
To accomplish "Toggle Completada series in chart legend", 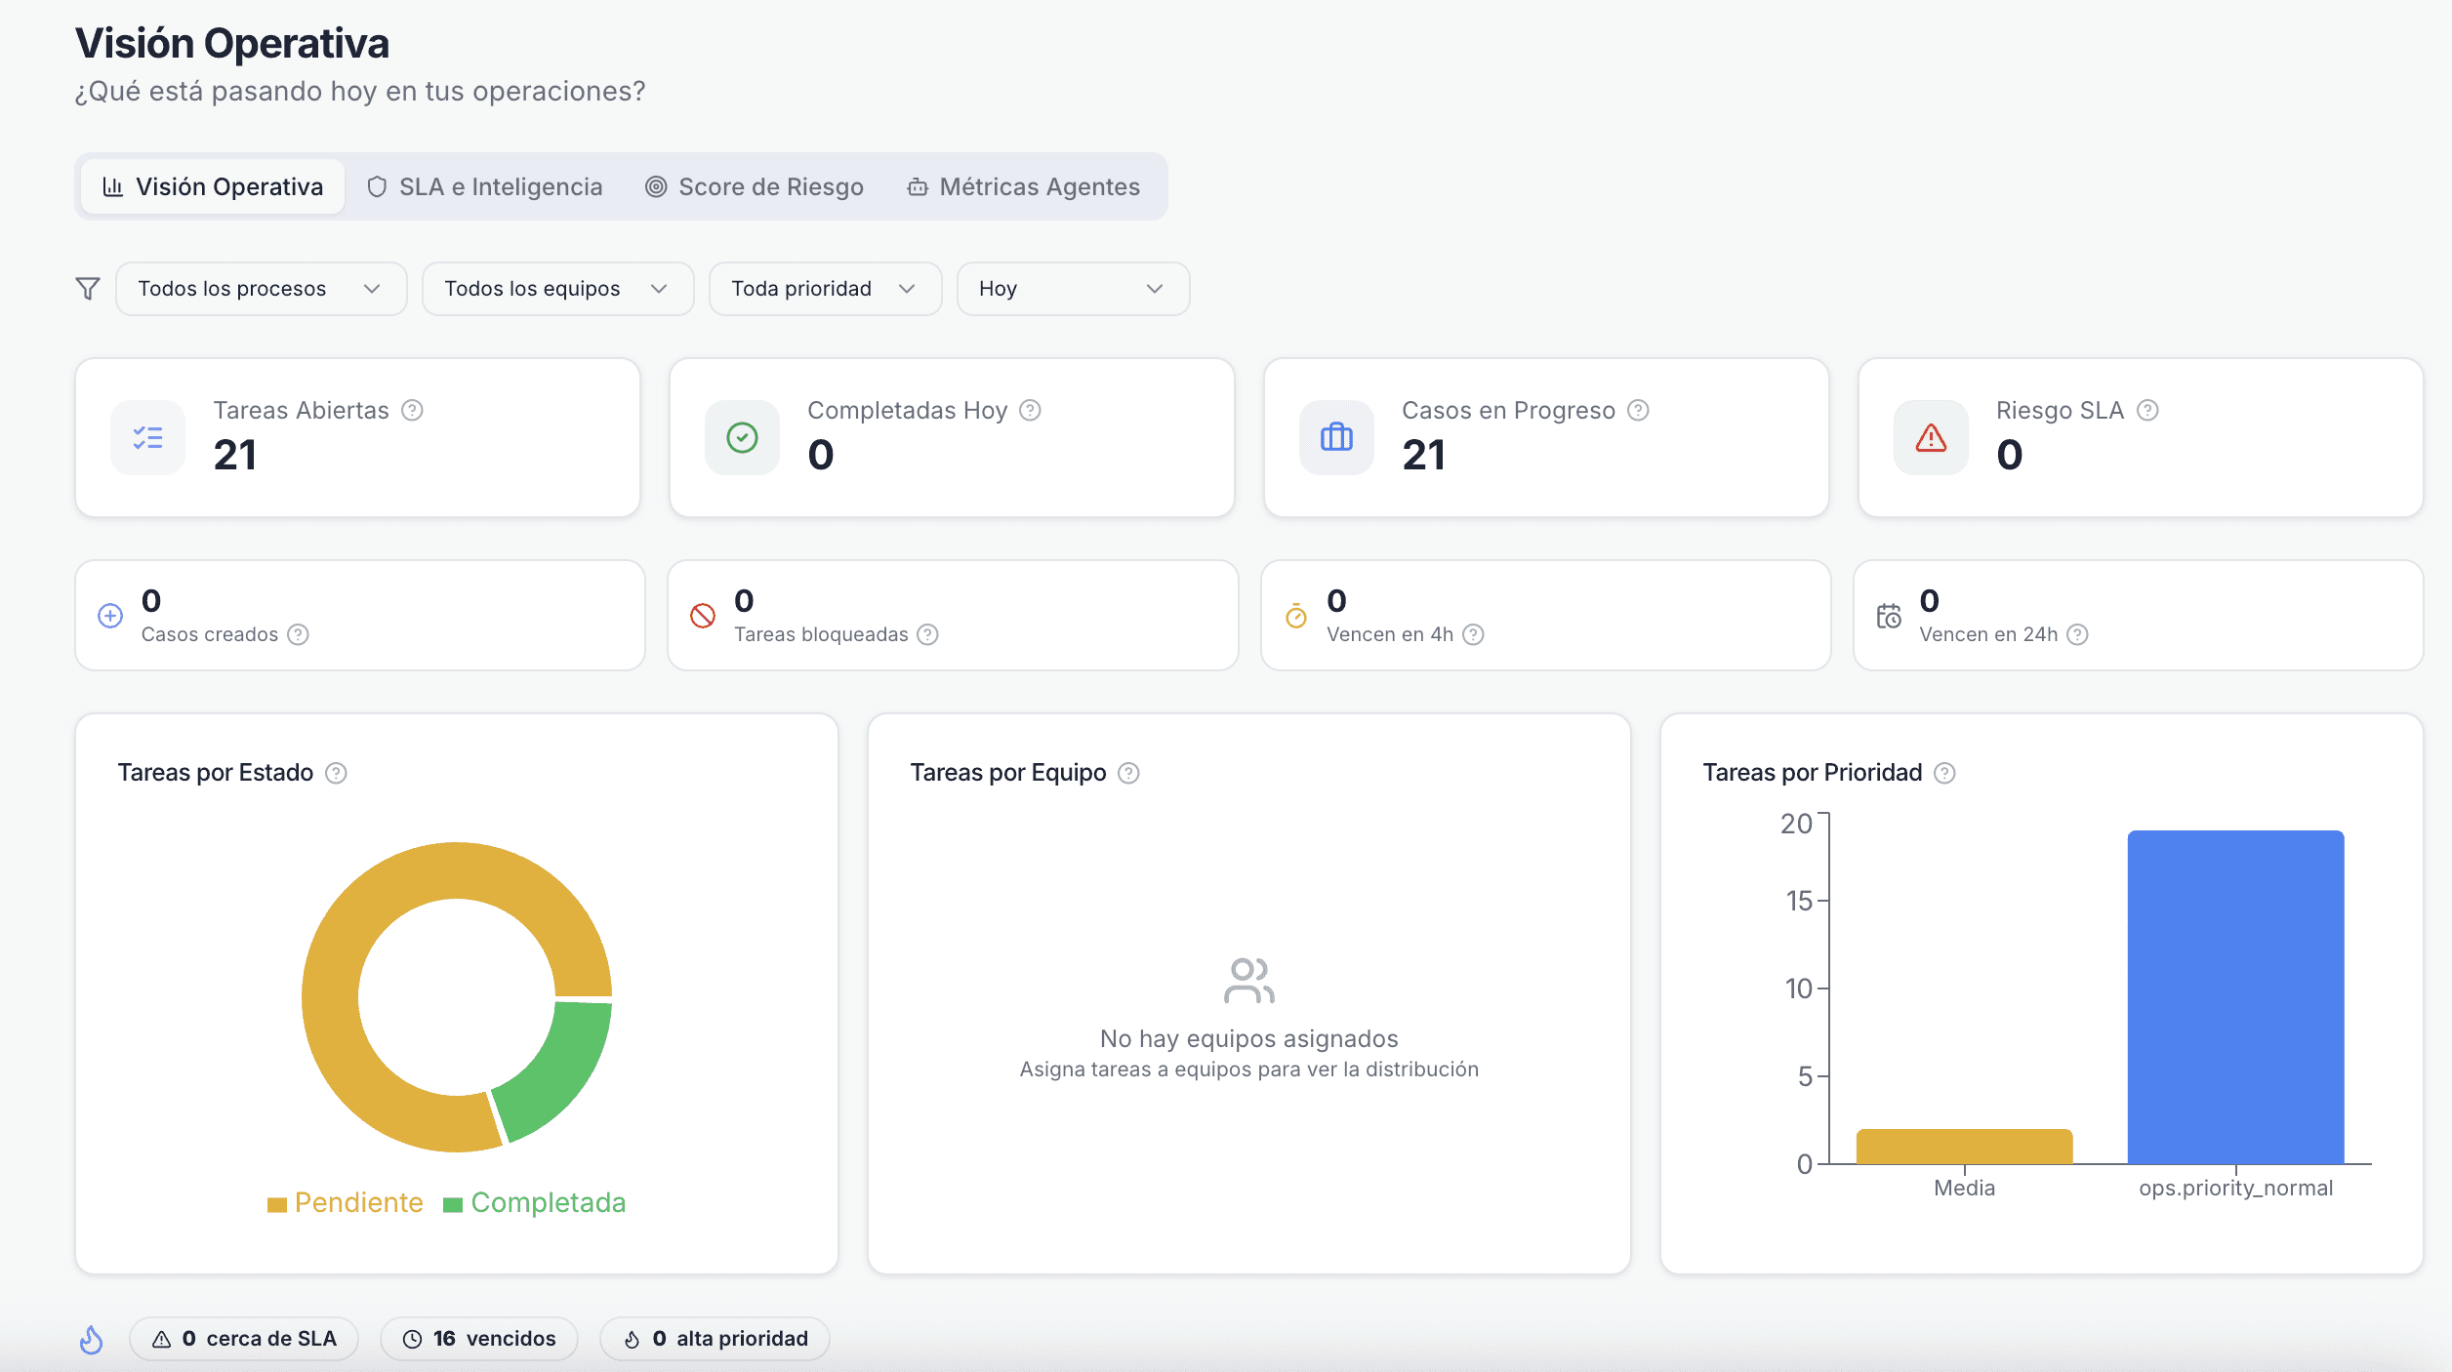I will coord(534,1203).
